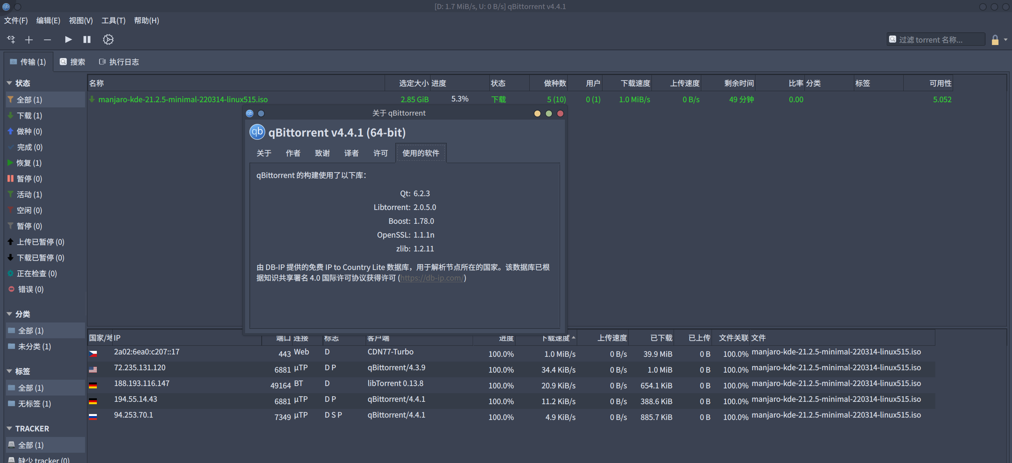Collapse the 状态 status section
Image resolution: width=1012 pixels, height=463 pixels.
pyautogui.click(x=9, y=83)
